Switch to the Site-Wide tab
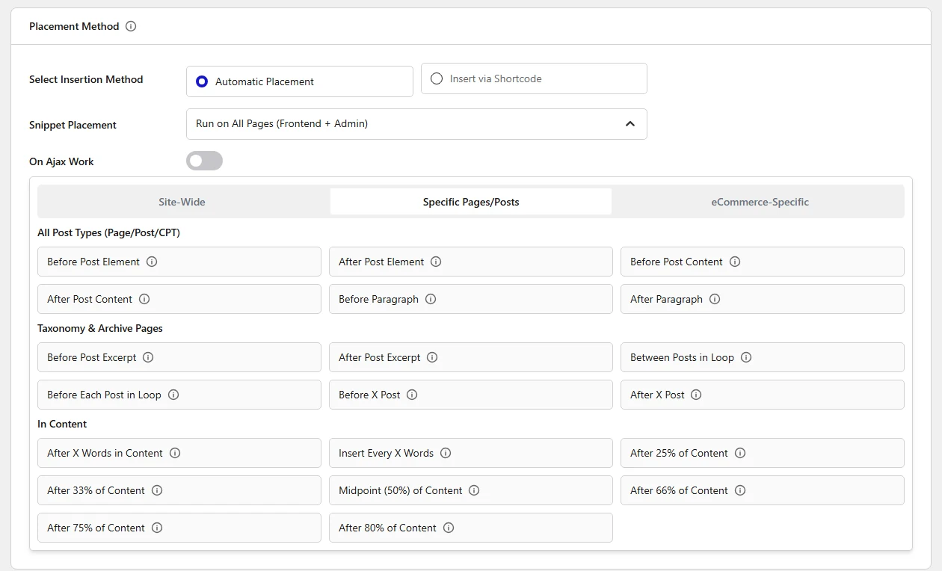This screenshot has height=571, width=942. coord(182,202)
